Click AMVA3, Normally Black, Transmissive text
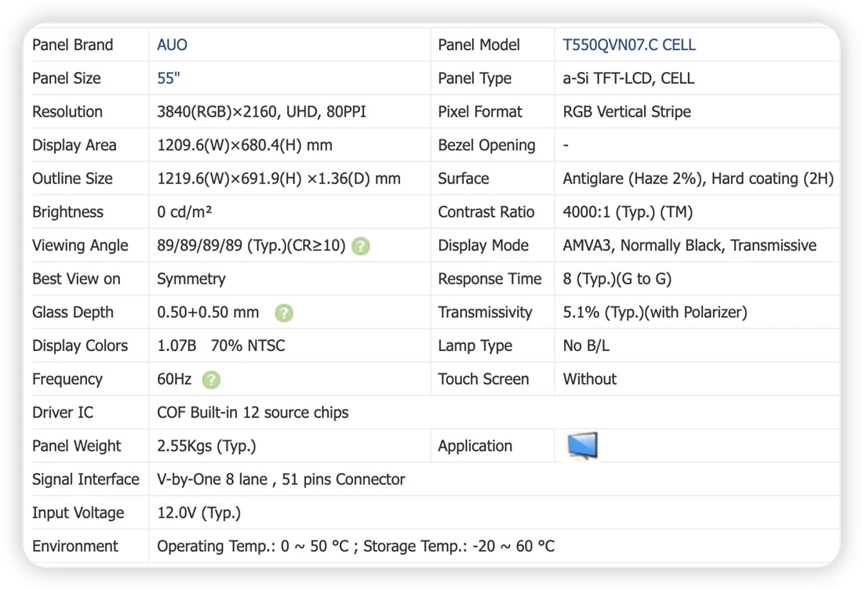This screenshot has height=590, width=863. (690, 246)
